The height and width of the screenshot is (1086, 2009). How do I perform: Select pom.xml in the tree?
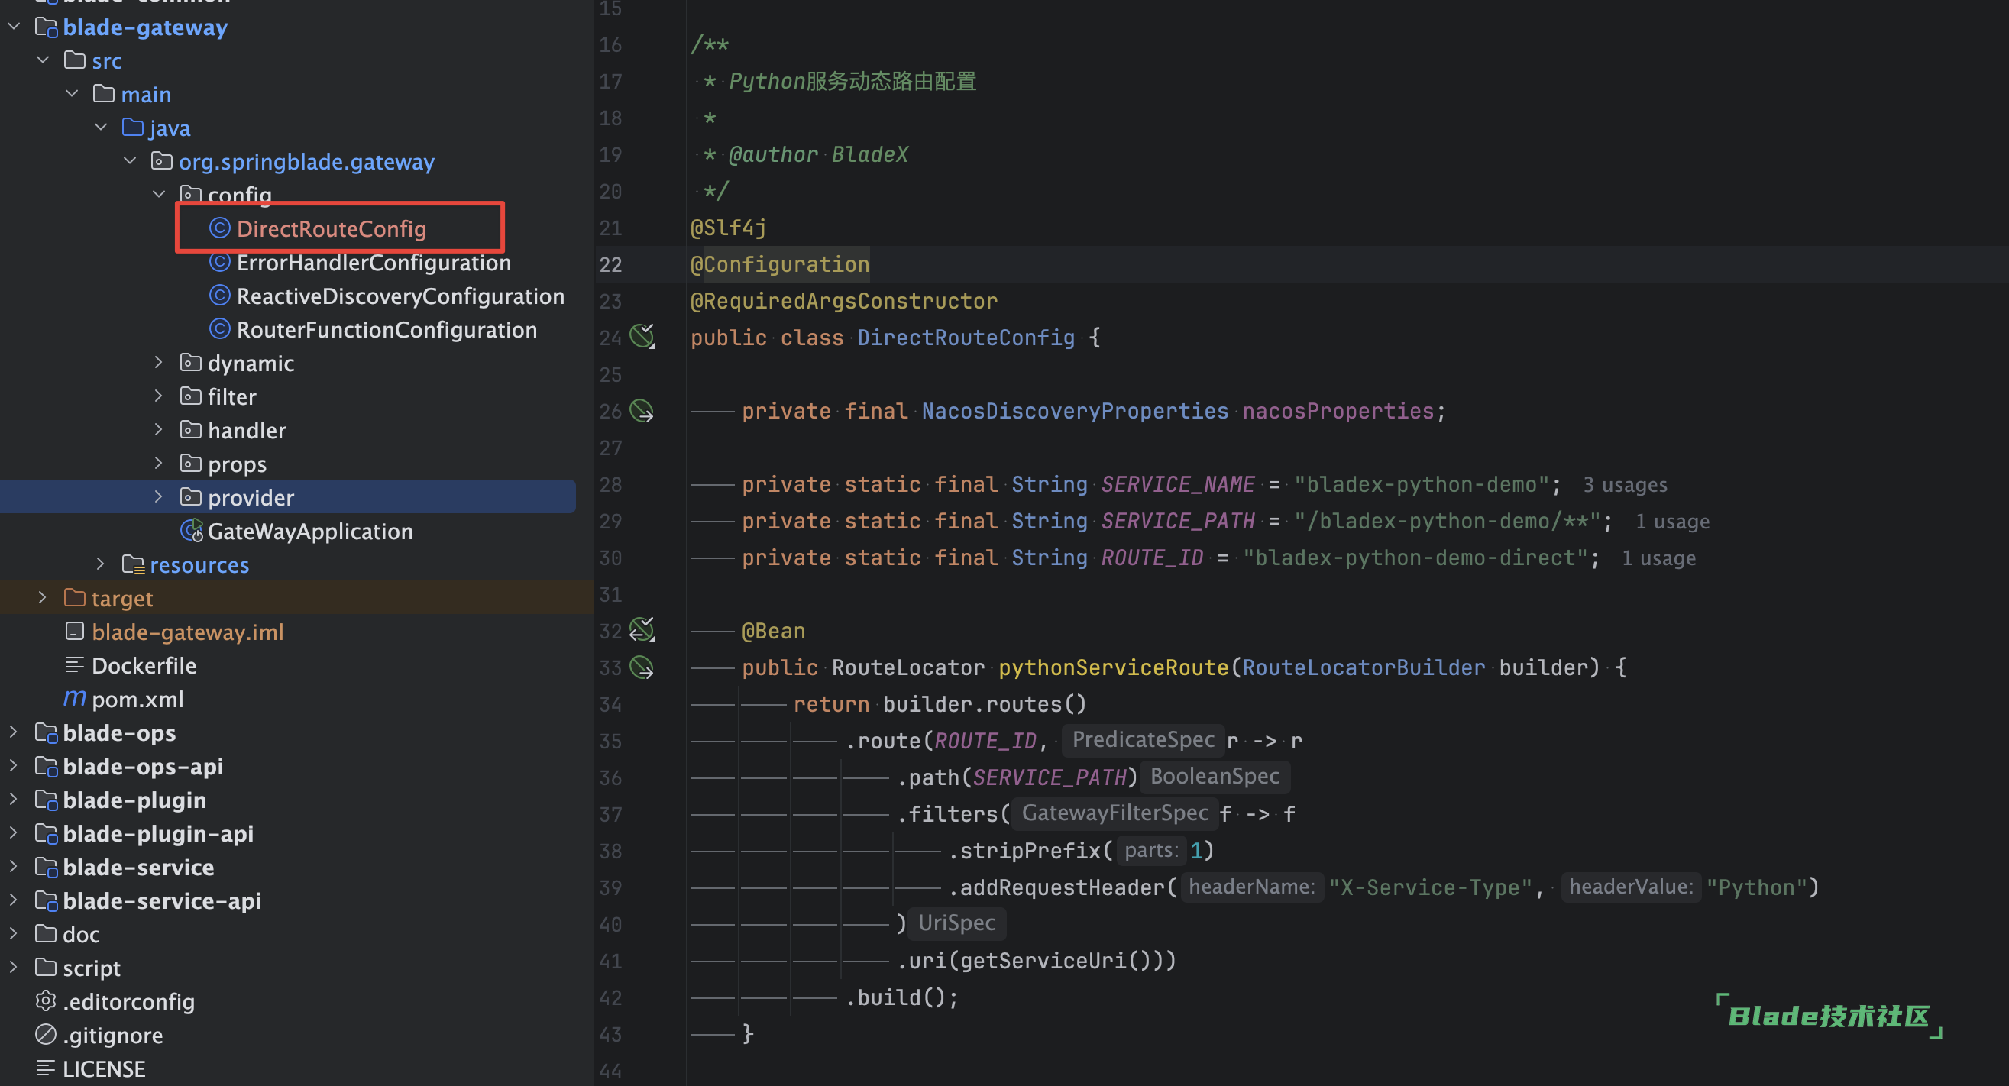(x=138, y=700)
